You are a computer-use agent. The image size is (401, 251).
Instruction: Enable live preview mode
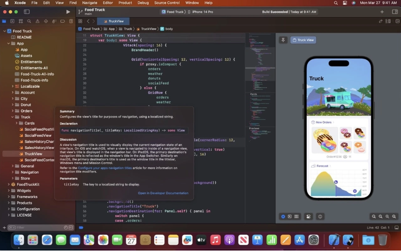[x=283, y=217]
